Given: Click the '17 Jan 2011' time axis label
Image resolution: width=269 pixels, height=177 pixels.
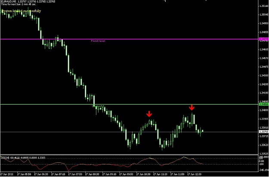Looking at the screenshot, I should 6,174.
